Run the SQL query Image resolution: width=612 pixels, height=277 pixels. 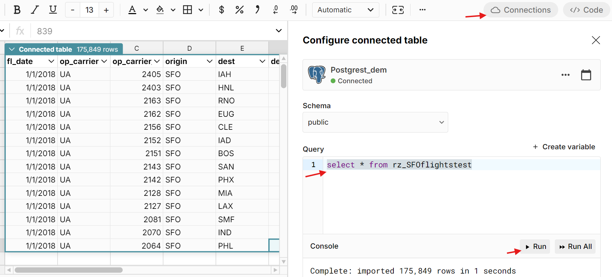[535, 247]
